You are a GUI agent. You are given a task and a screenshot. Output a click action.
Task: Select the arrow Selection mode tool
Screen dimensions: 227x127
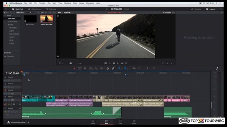pos(74,68)
